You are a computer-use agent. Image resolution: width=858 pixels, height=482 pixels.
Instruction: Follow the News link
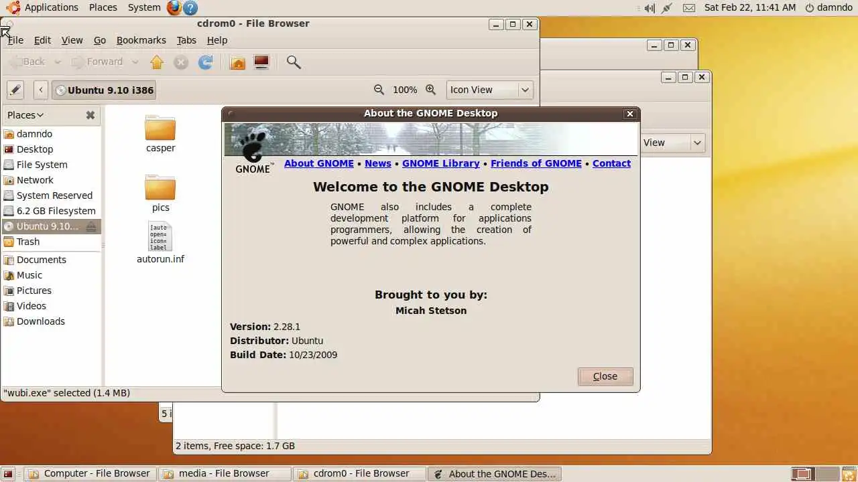click(378, 163)
